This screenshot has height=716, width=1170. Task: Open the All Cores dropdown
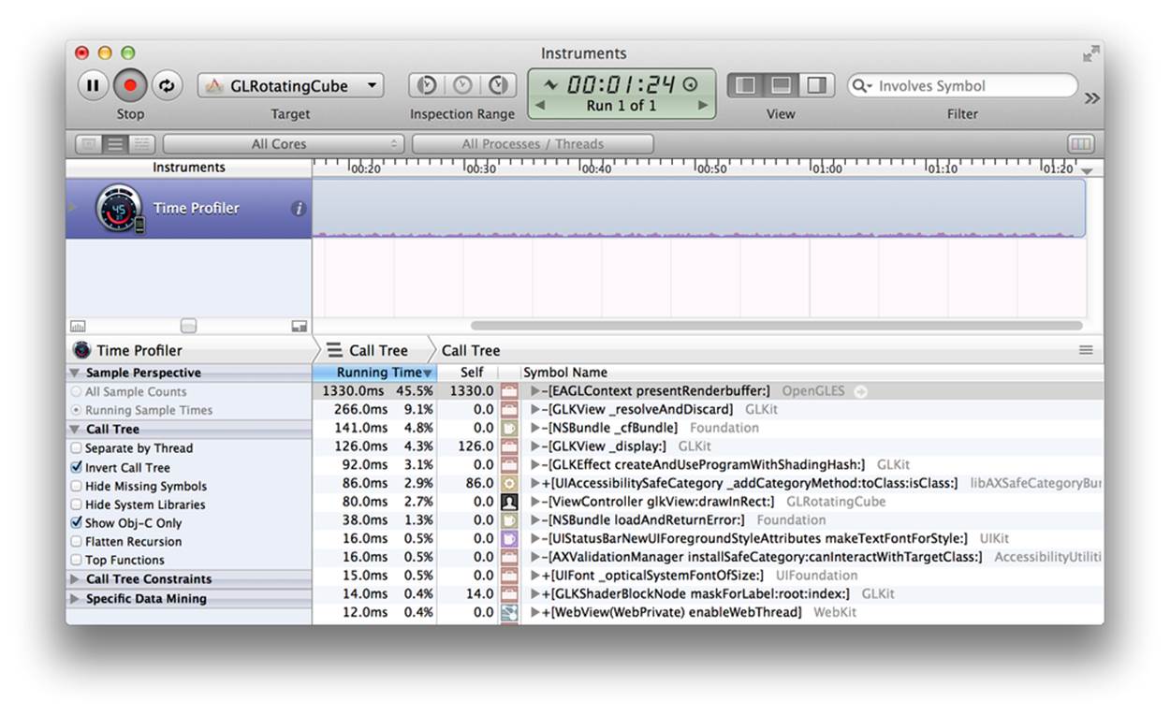284,144
